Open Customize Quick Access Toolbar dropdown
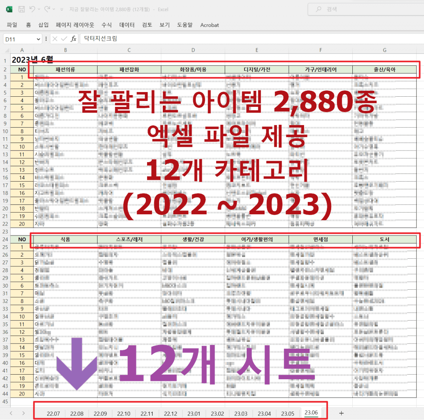This screenshot has width=424, height=420. [x=62, y=9]
